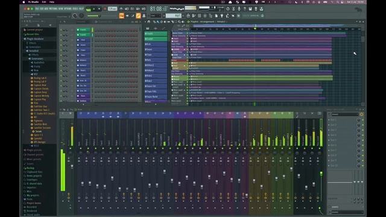Click the transport Play button
The height and width of the screenshot is (217, 386).
[x=94, y=9]
